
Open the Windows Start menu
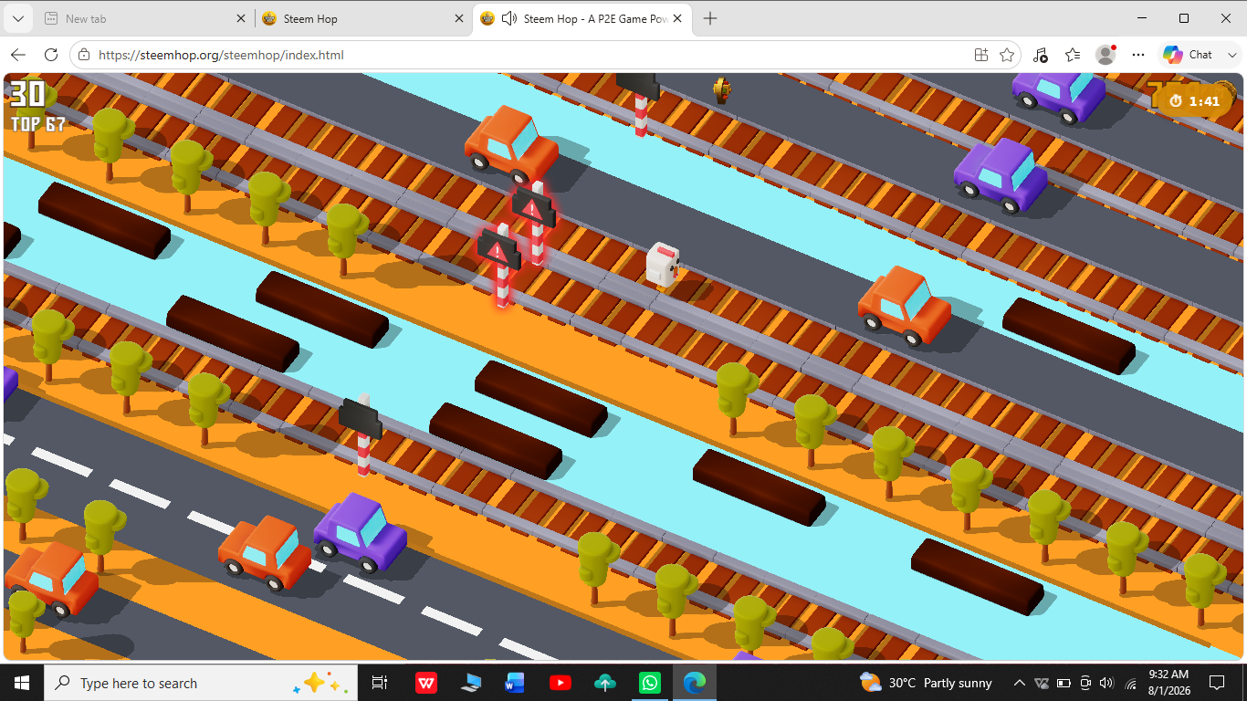(x=22, y=683)
